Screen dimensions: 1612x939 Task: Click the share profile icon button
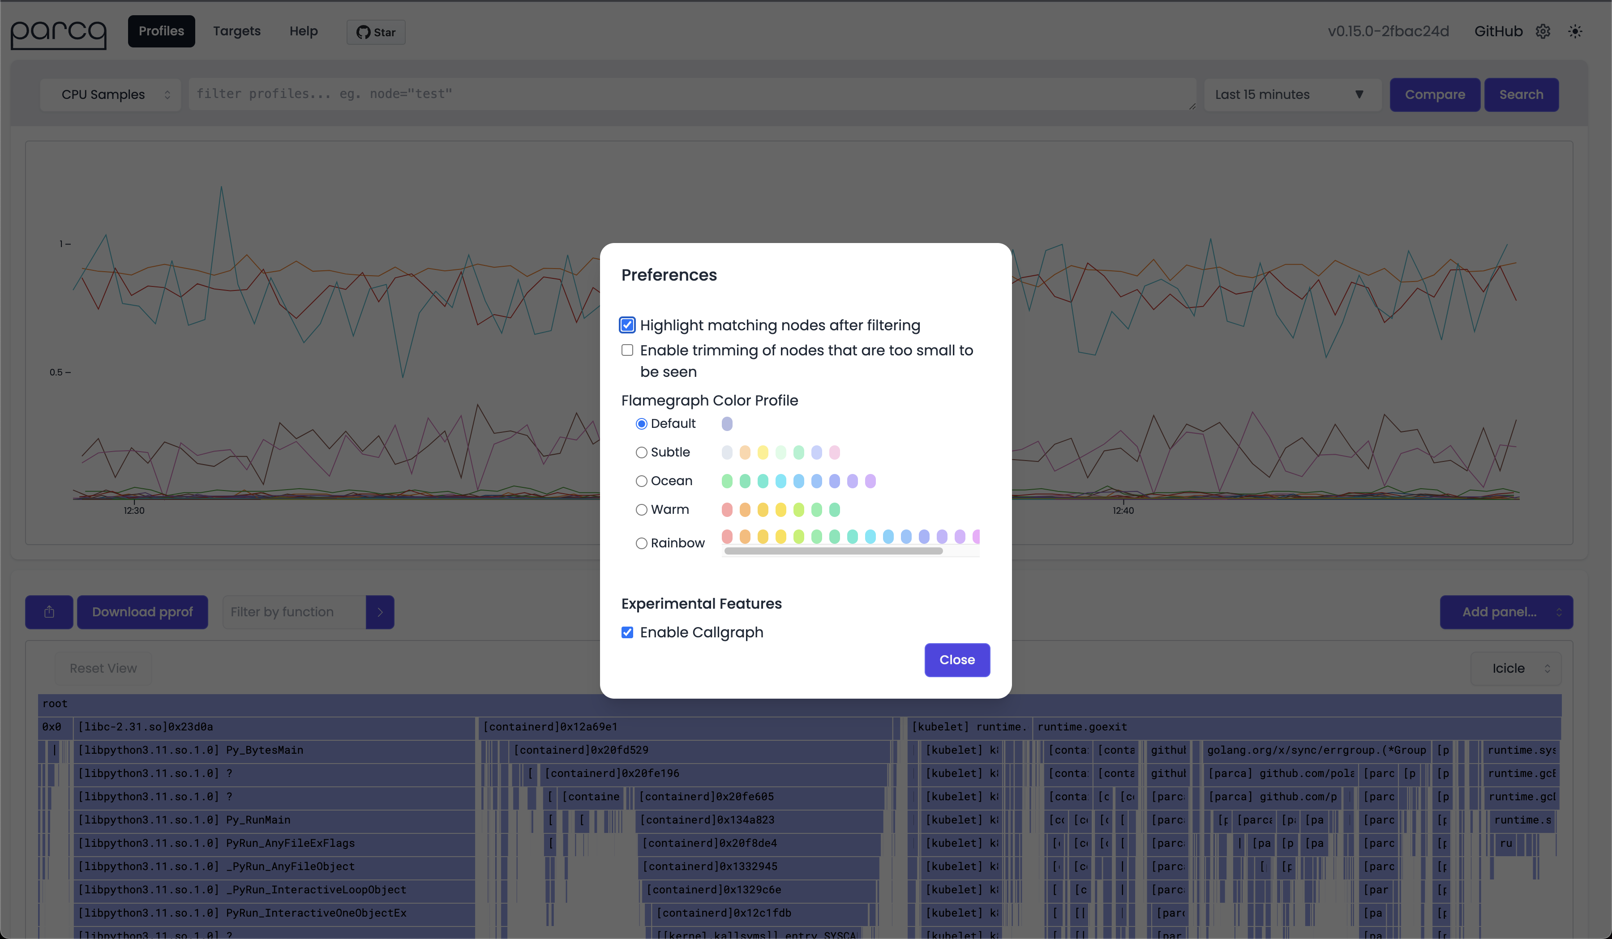click(x=49, y=612)
